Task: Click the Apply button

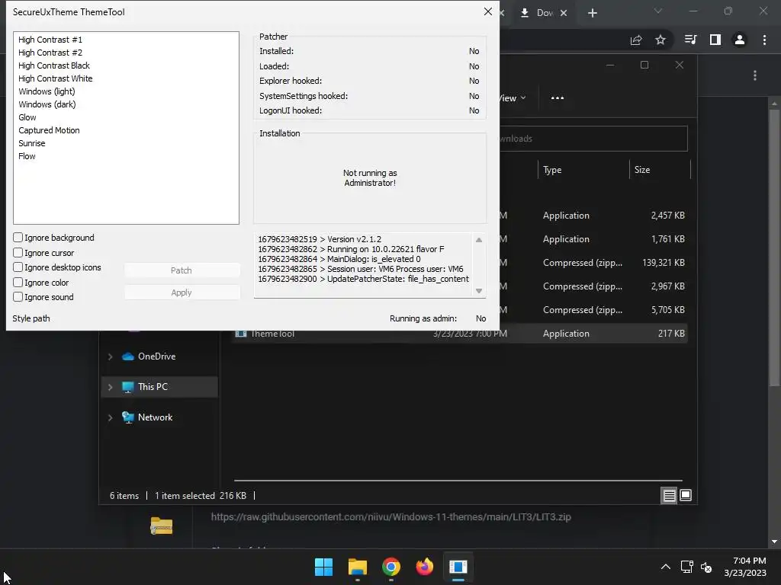Action: pos(182,292)
